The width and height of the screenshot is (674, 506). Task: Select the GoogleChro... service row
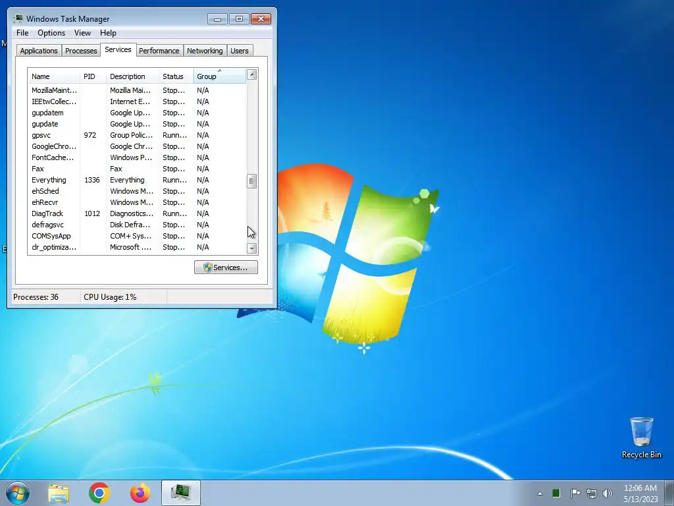(137, 146)
